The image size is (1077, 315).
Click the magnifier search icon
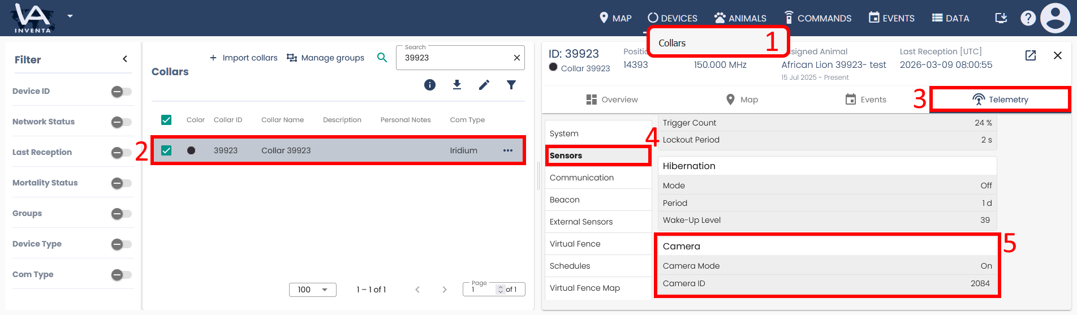pyautogui.click(x=382, y=58)
